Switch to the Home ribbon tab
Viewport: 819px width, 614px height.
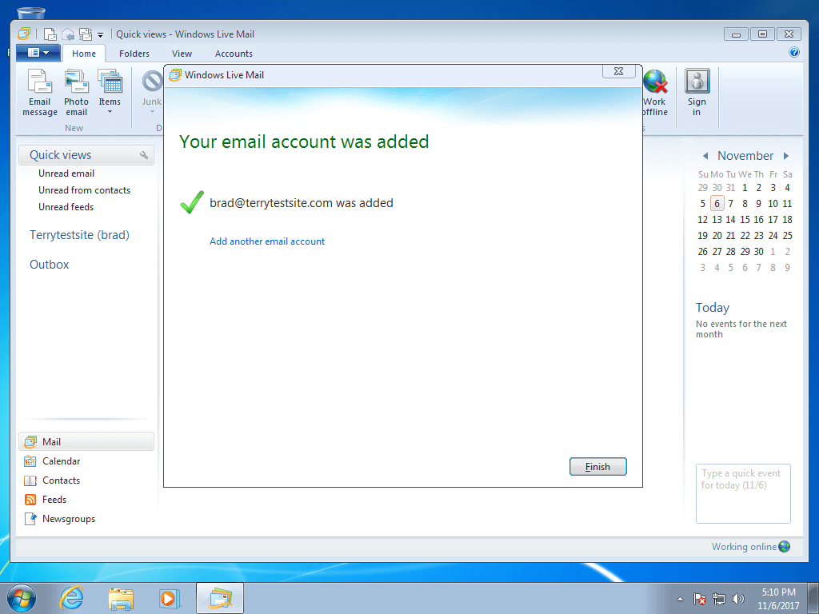click(83, 54)
